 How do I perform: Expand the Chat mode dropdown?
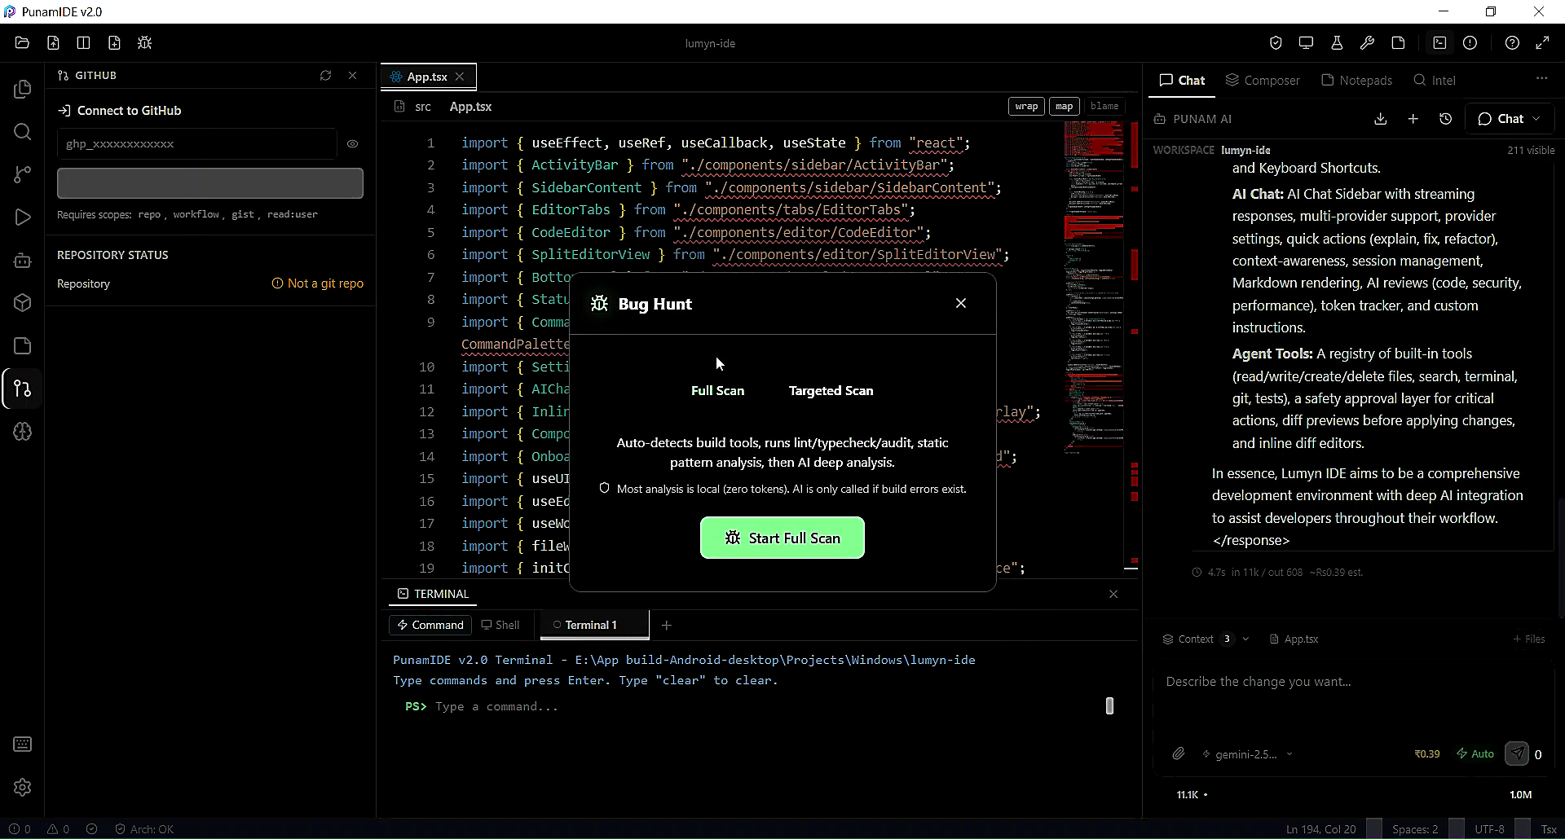point(1510,119)
